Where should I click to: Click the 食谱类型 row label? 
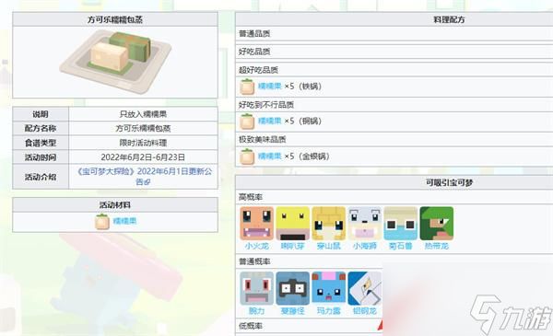41,143
